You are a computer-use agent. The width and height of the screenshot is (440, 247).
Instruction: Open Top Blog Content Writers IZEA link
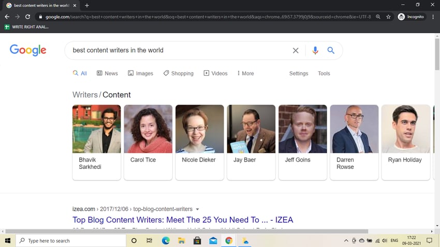click(x=183, y=220)
